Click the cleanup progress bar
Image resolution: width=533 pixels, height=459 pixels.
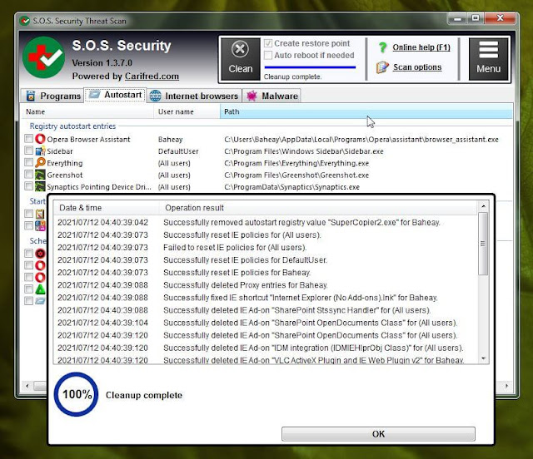point(310,67)
